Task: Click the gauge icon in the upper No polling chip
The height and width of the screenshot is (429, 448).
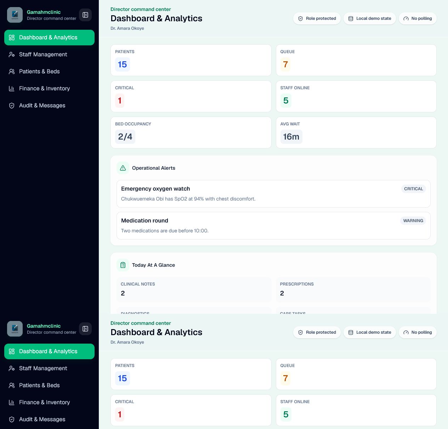Action: tap(406, 18)
